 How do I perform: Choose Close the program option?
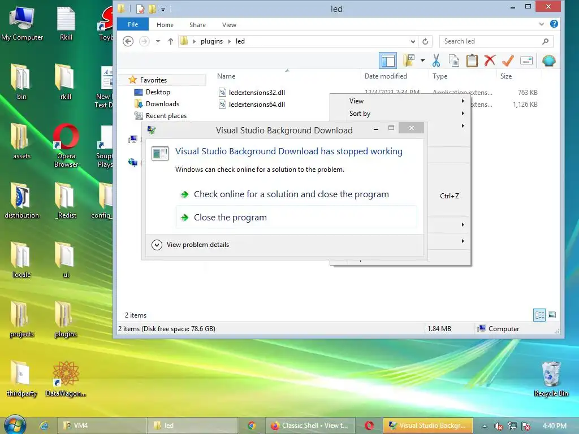coord(296,218)
